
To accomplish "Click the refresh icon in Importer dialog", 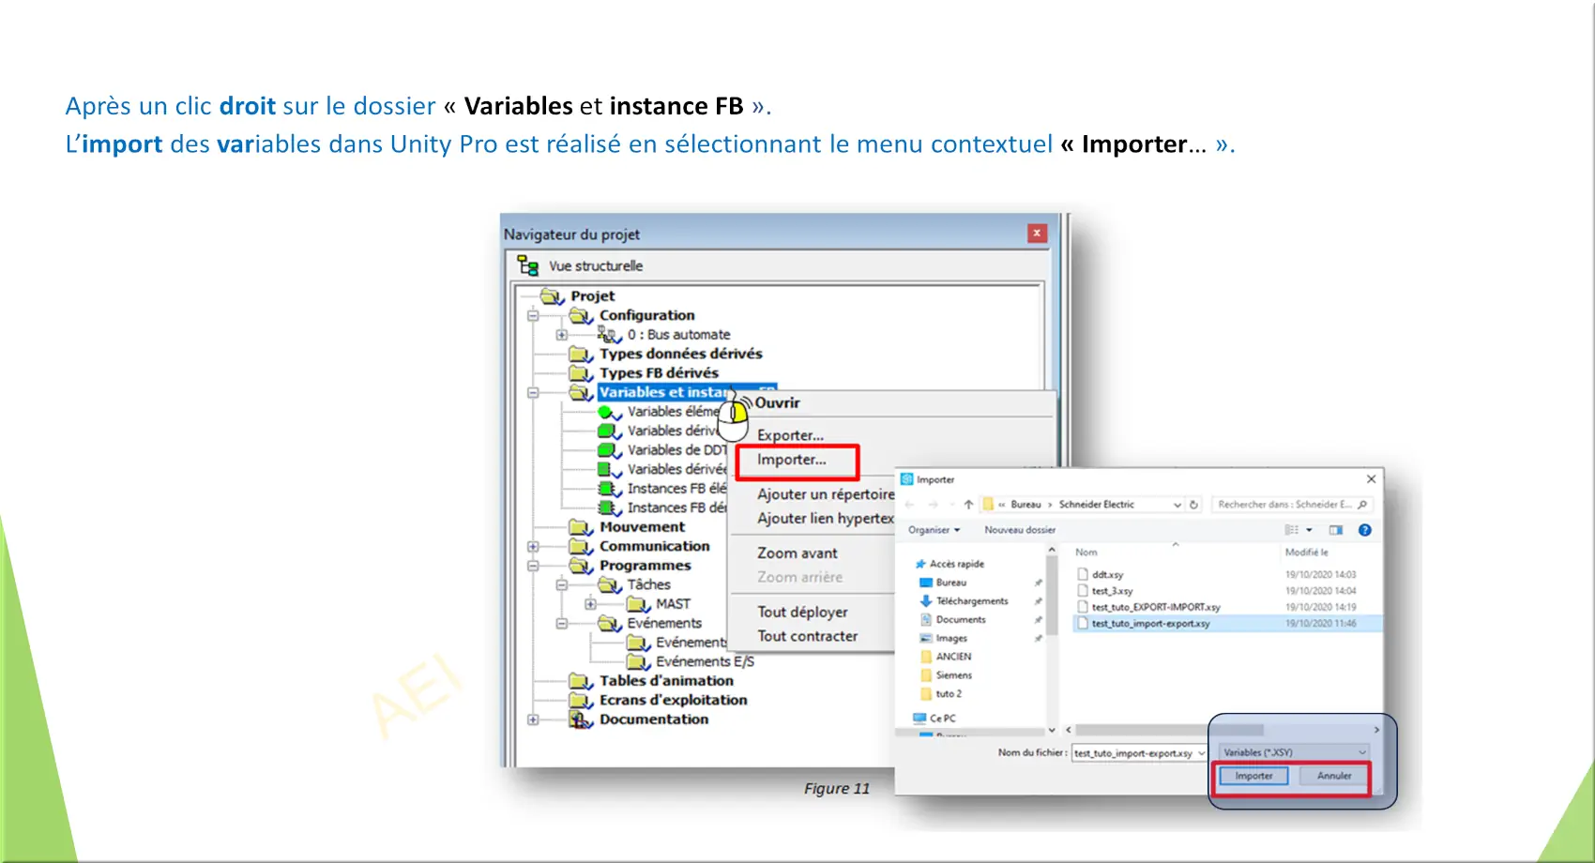I will coord(1193,505).
